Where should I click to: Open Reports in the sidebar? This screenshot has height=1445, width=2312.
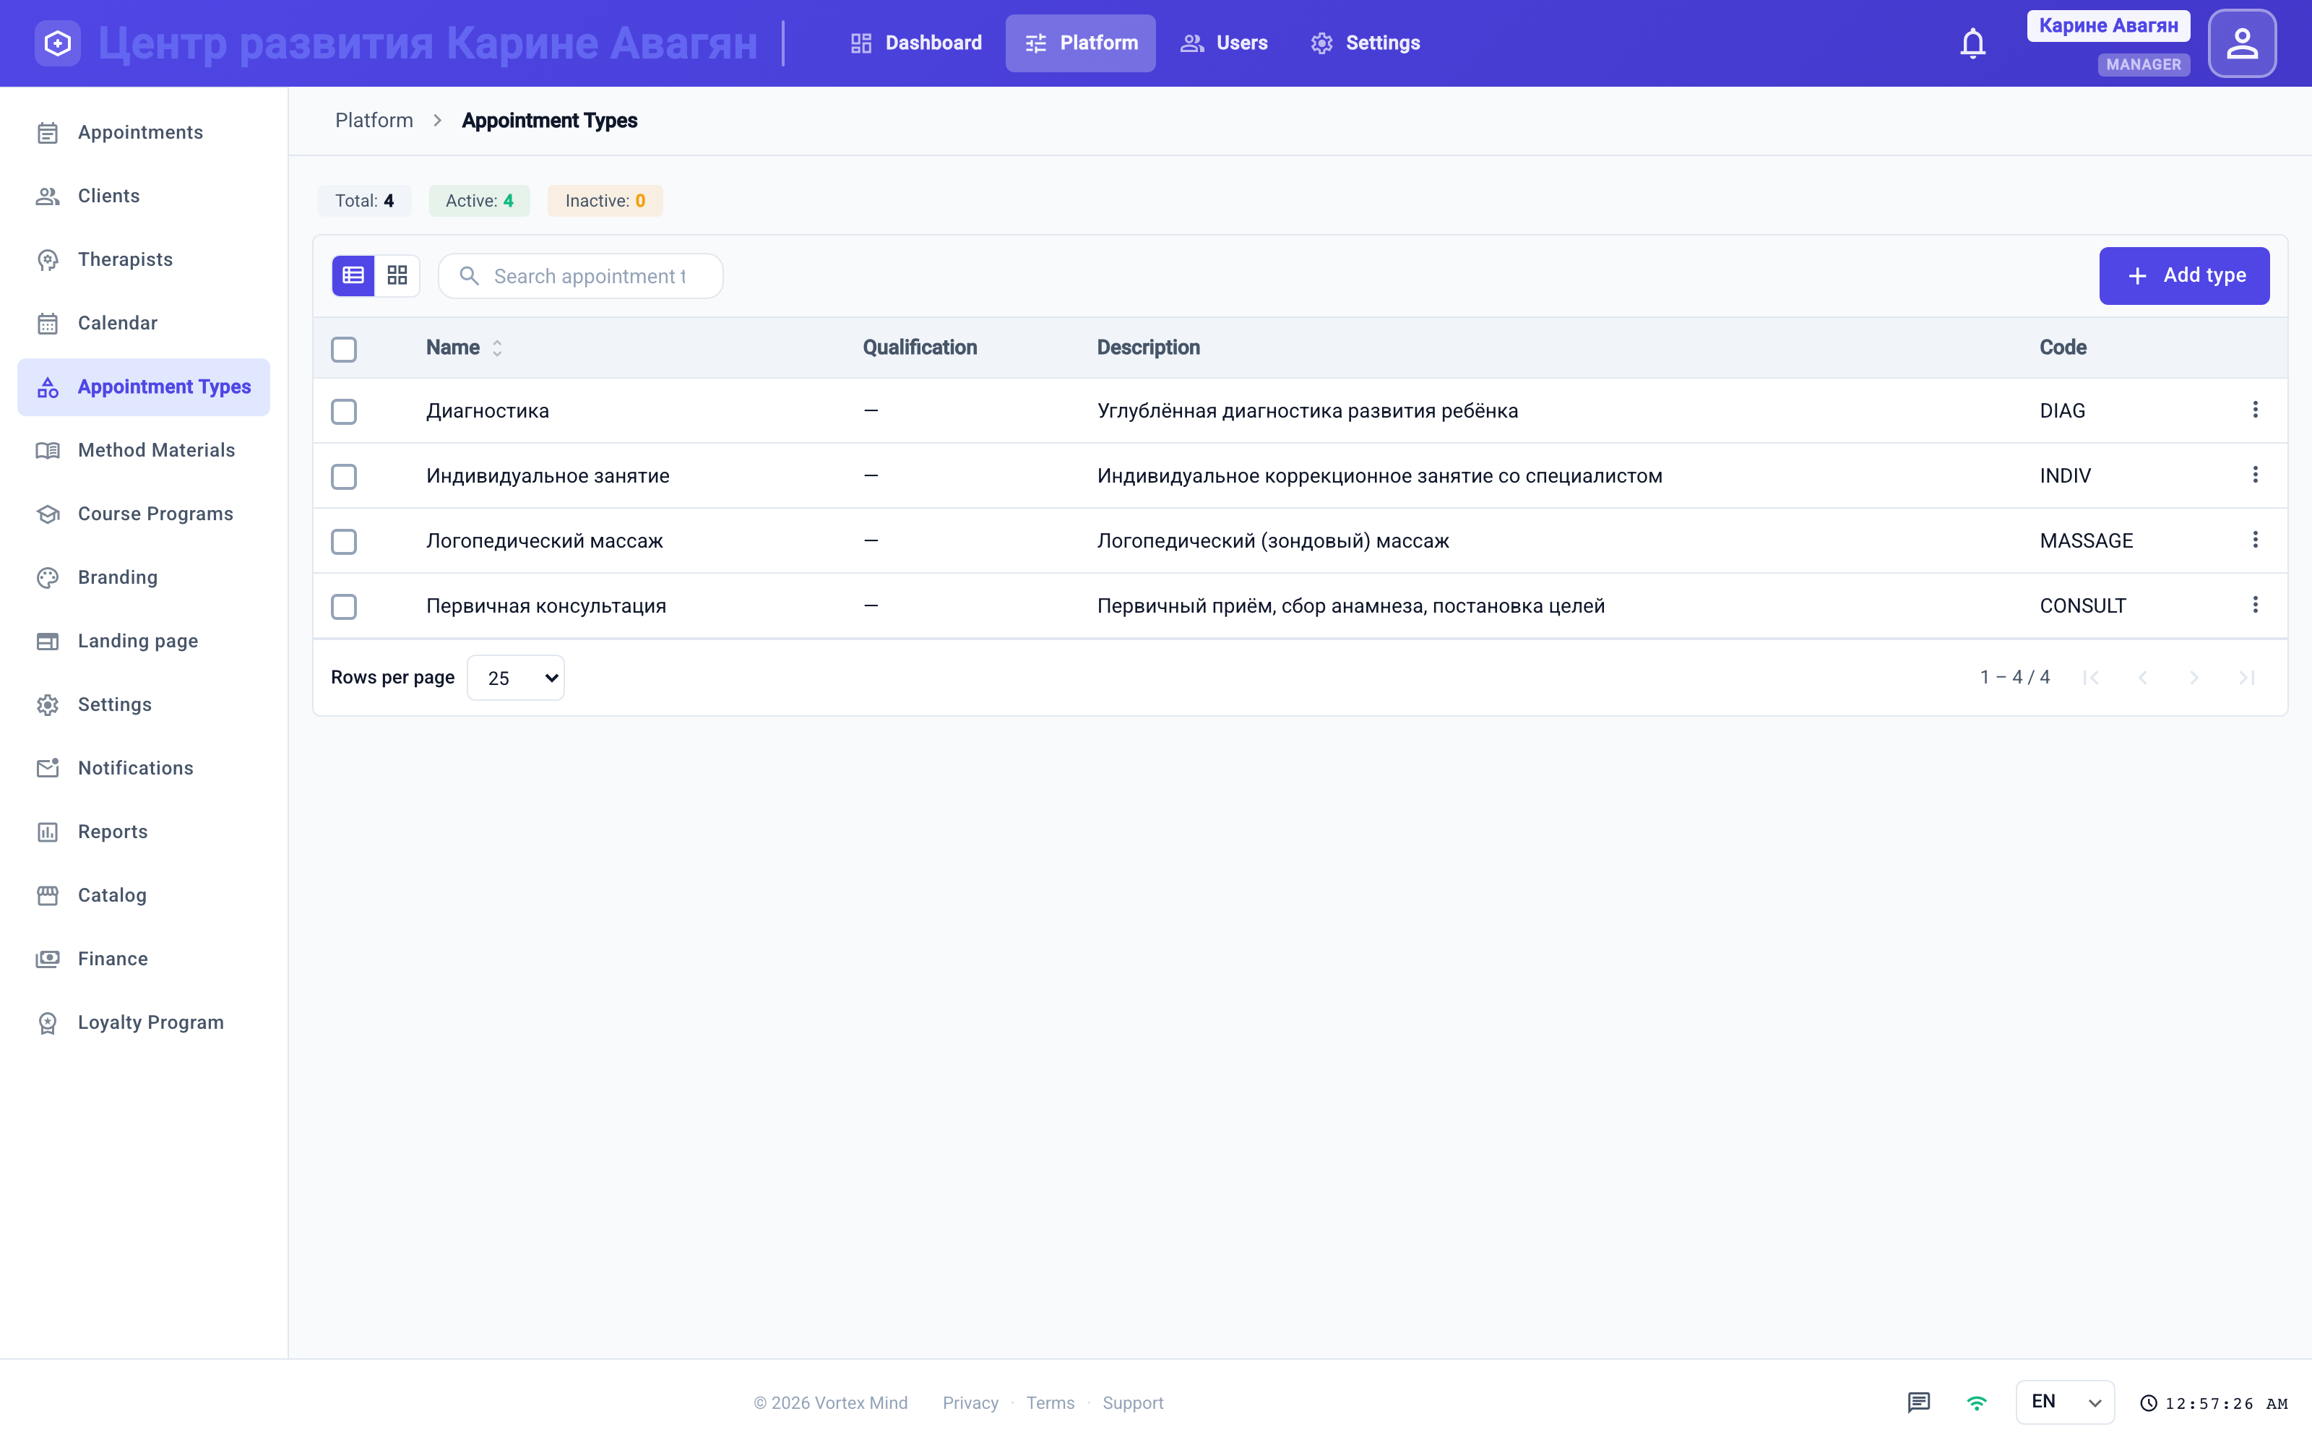coord(143,832)
